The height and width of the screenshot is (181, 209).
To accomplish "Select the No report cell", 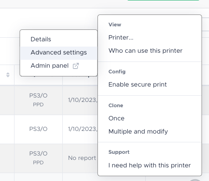I will (x=82, y=158).
